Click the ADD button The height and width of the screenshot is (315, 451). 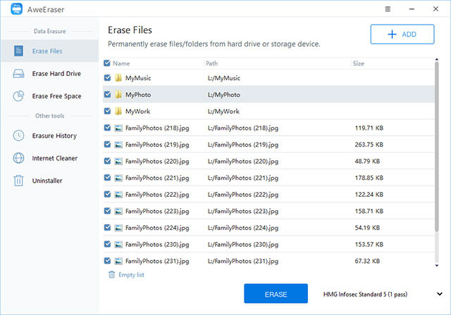click(x=402, y=34)
